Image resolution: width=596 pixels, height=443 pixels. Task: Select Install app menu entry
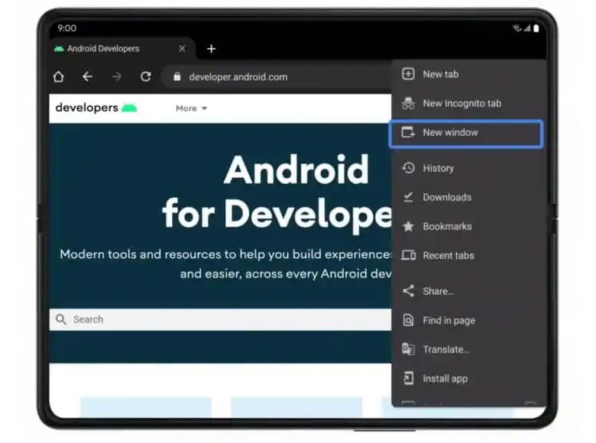pyautogui.click(x=468, y=379)
